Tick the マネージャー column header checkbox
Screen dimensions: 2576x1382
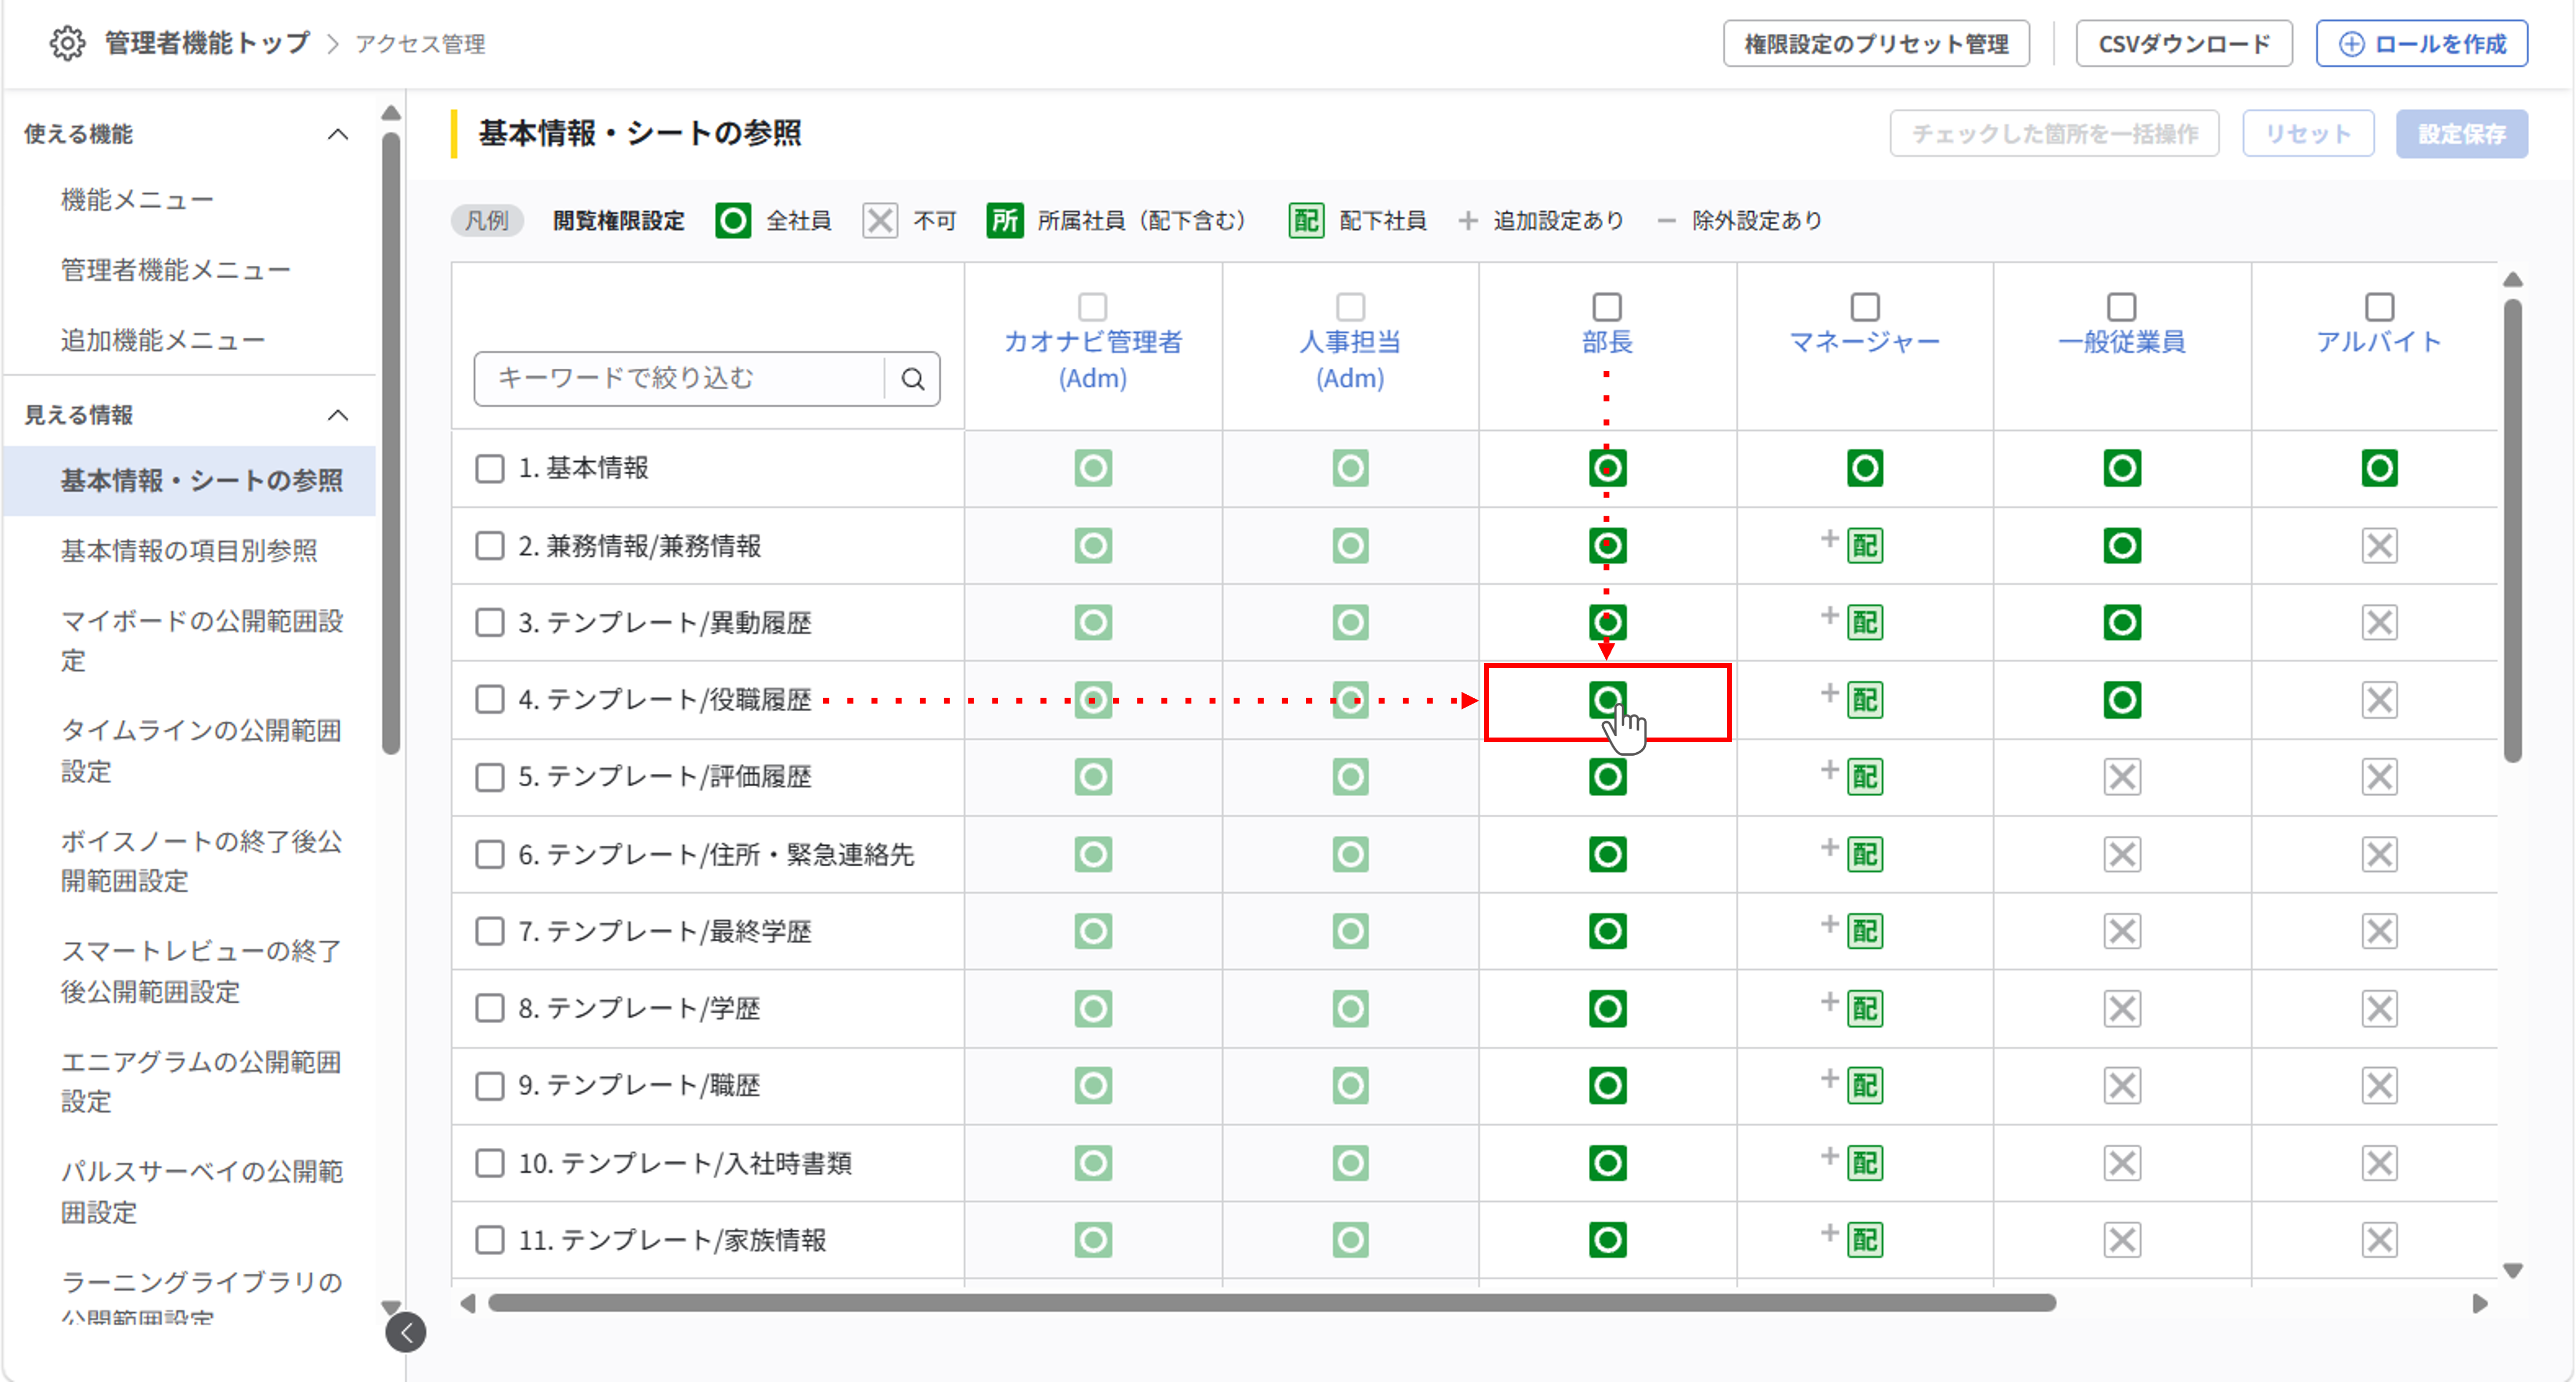(x=1864, y=306)
